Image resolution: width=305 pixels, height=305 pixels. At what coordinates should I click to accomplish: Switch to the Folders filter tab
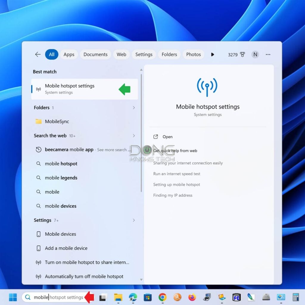(169, 55)
